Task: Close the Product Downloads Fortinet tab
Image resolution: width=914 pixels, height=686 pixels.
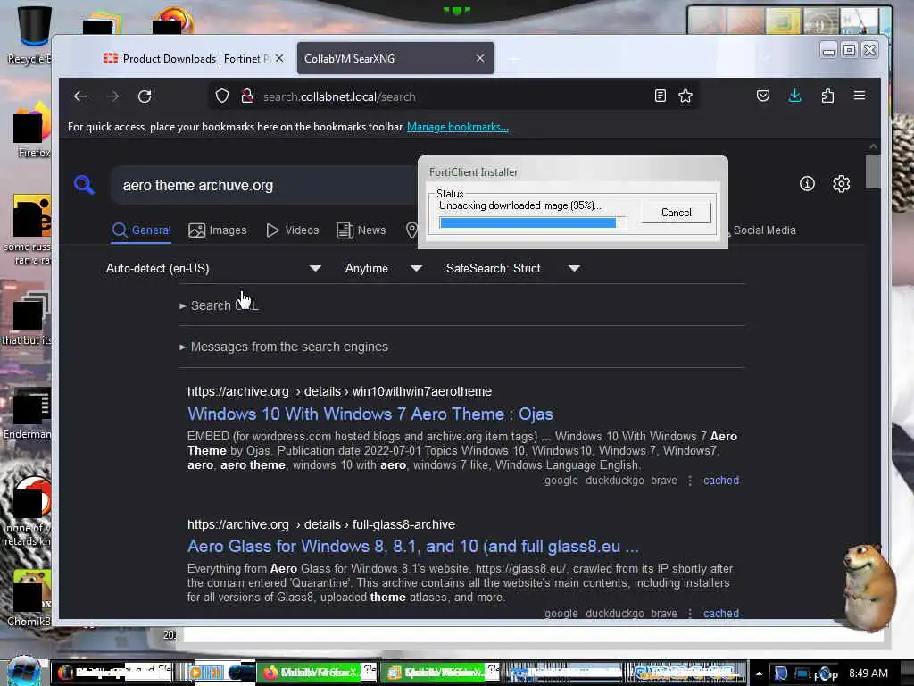Action: [279, 58]
